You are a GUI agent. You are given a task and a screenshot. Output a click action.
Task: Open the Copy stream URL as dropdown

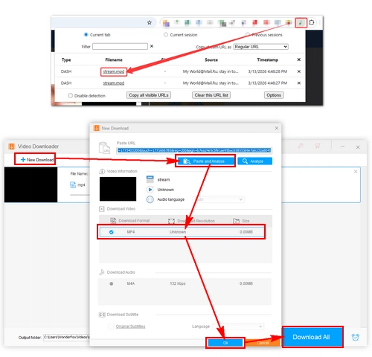pyautogui.click(x=261, y=47)
